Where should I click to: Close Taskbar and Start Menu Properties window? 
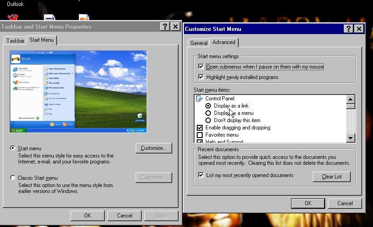[x=175, y=27]
